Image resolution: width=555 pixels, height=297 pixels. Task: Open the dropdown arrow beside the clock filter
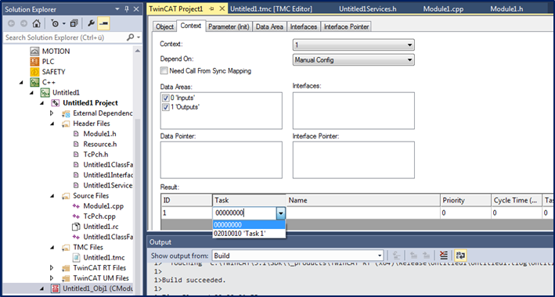click(x=64, y=24)
